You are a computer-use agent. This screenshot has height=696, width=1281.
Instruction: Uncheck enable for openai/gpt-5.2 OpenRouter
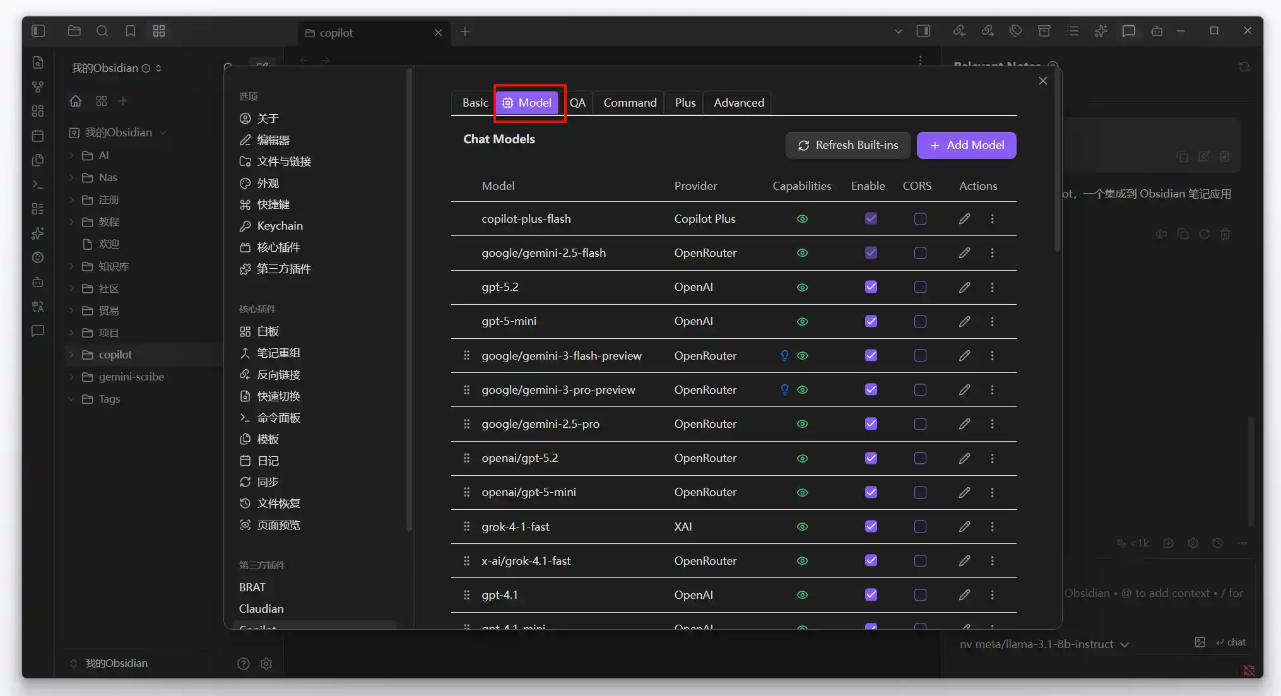871,458
